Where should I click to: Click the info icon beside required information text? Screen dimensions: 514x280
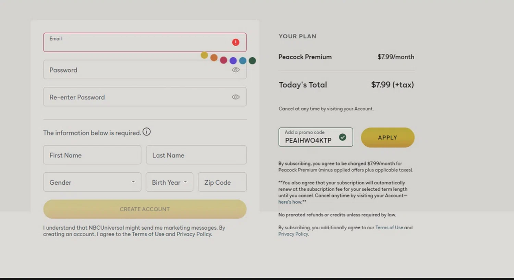point(147,132)
